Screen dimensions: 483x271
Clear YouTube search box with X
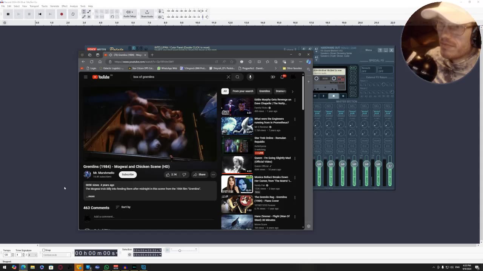pyautogui.click(x=228, y=77)
